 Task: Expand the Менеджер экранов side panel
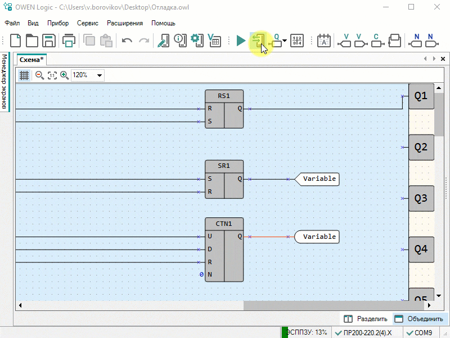click(x=4, y=82)
